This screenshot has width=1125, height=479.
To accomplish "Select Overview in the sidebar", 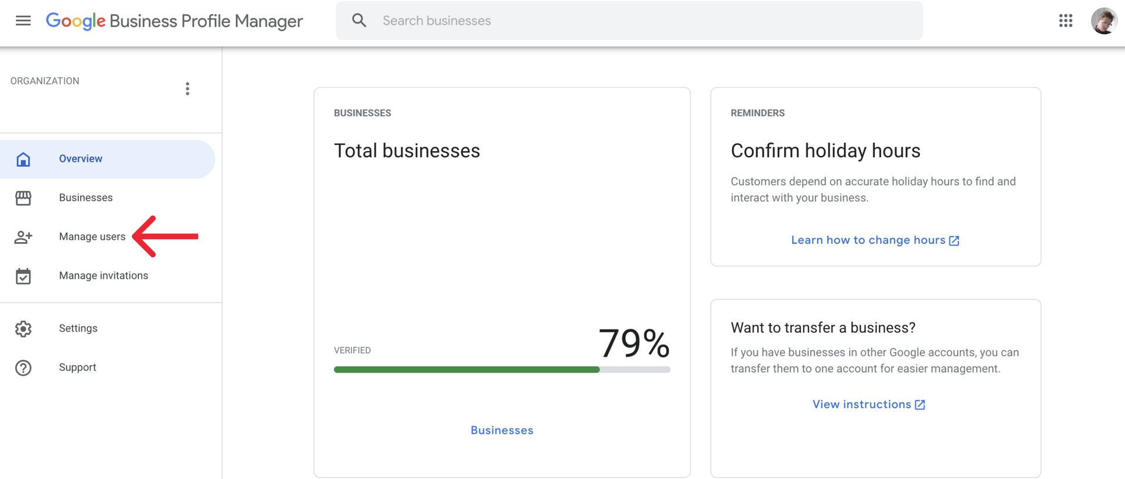I will coord(108,159).
